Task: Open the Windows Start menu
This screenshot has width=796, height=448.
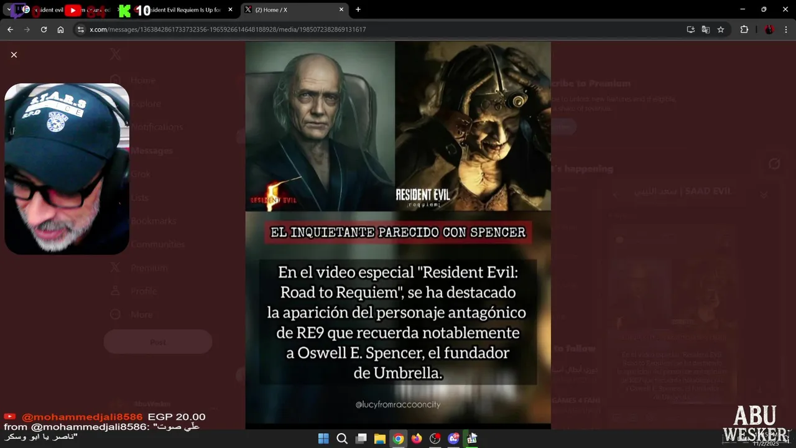Action: click(323, 439)
